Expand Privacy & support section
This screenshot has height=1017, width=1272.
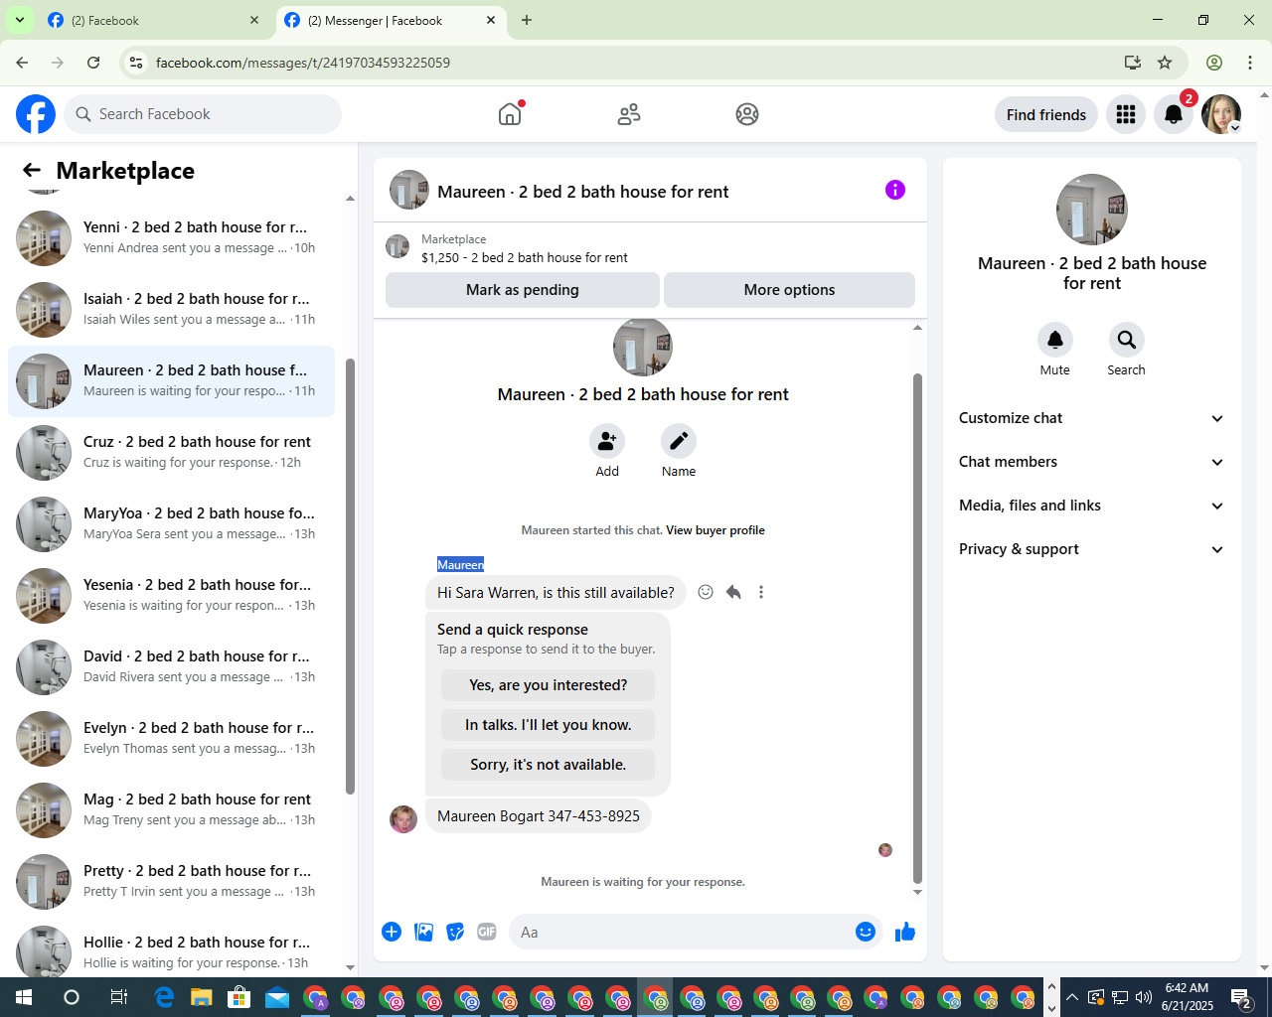coord(1092,549)
